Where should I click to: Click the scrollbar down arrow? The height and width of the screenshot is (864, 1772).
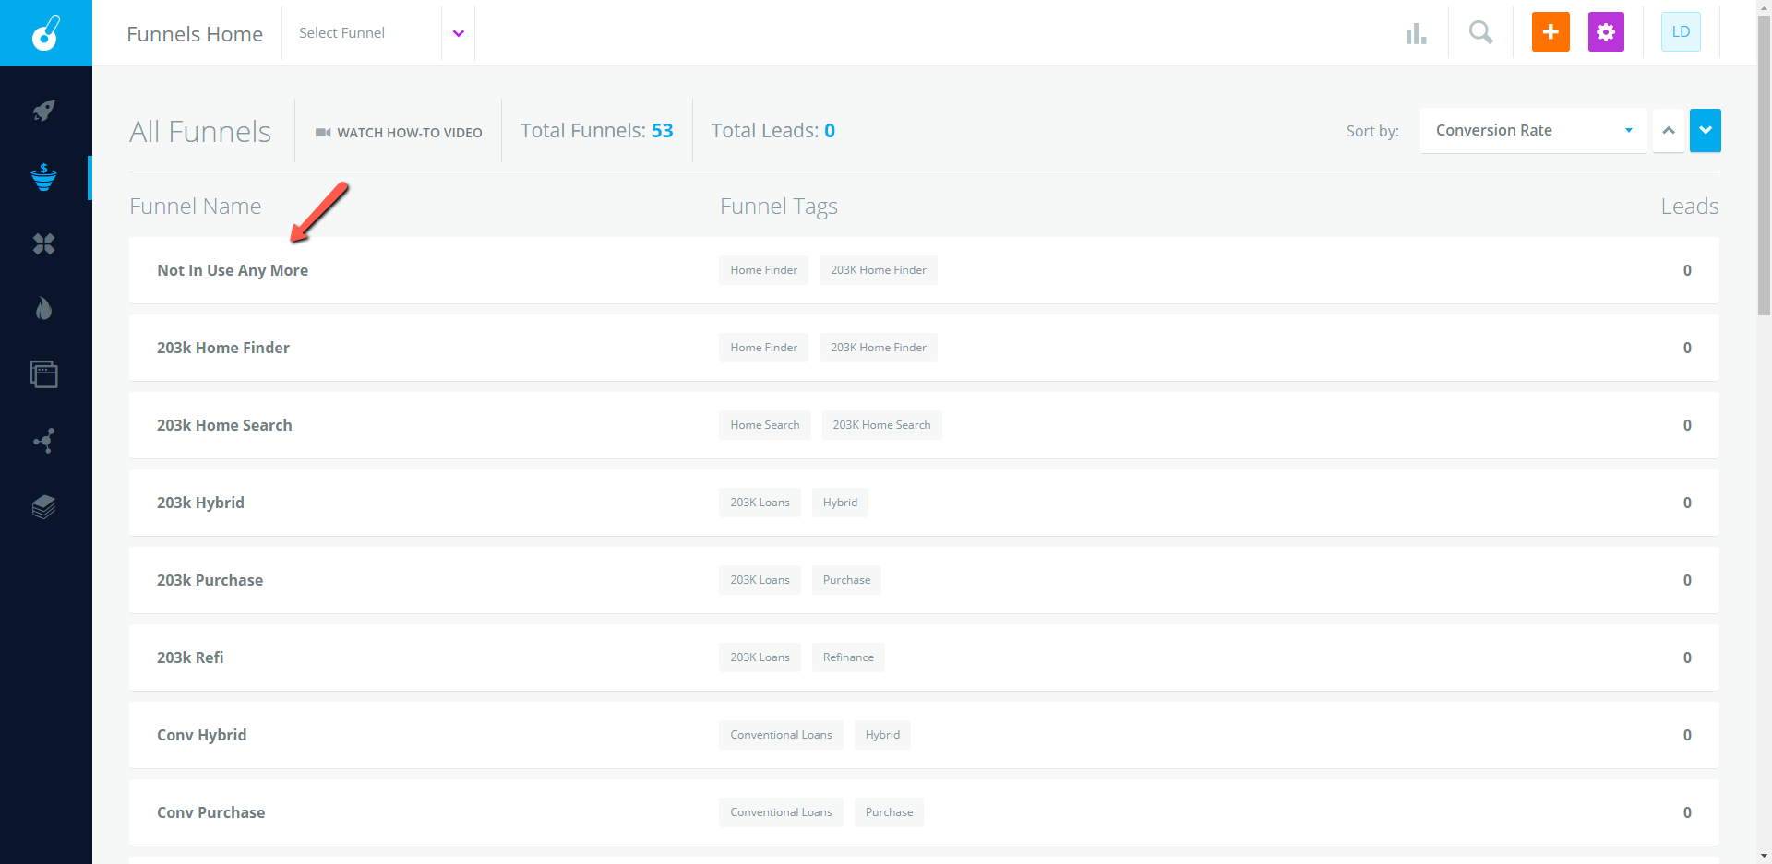tap(1764, 857)
